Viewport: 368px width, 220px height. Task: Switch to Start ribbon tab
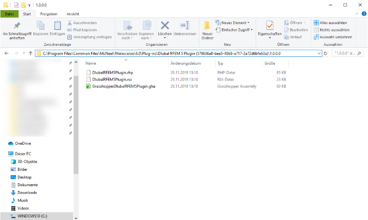pyautogui.click(x=27, y=14)
